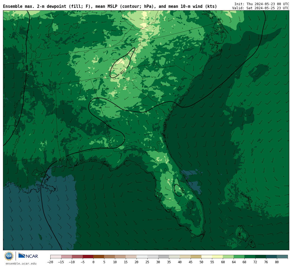This screenshot has height=267, width=292.
Task: Click the 1008 isobar contour label
Action: click(26, 68)
